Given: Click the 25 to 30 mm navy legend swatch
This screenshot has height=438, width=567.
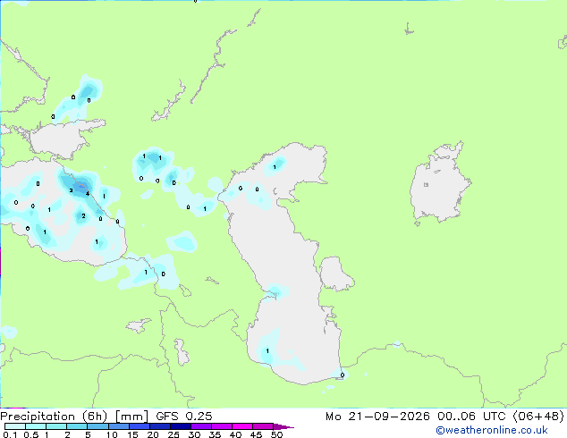Looking at the screenshot, I should 181,426.
